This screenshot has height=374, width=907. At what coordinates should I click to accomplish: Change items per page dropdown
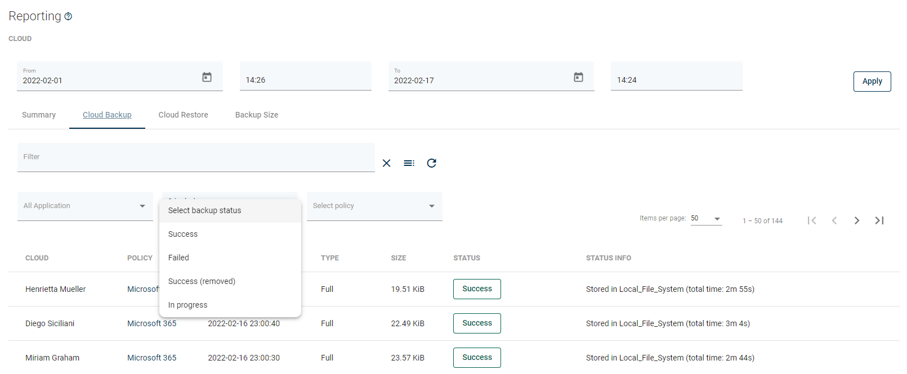[x=706, y=219]
